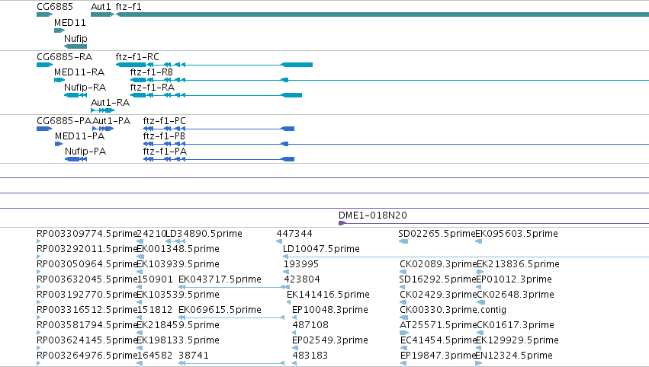
Task: Click the EP01012.3prime EST label
Action: [514, 279]
